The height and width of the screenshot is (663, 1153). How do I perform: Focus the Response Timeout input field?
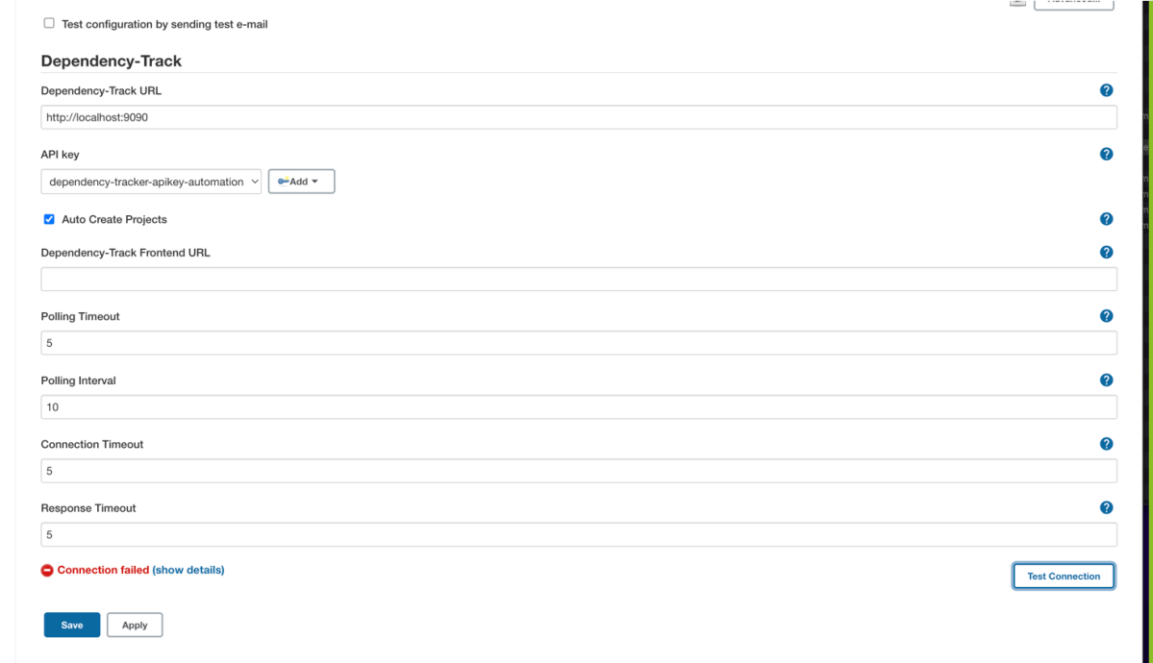(579, 535)
